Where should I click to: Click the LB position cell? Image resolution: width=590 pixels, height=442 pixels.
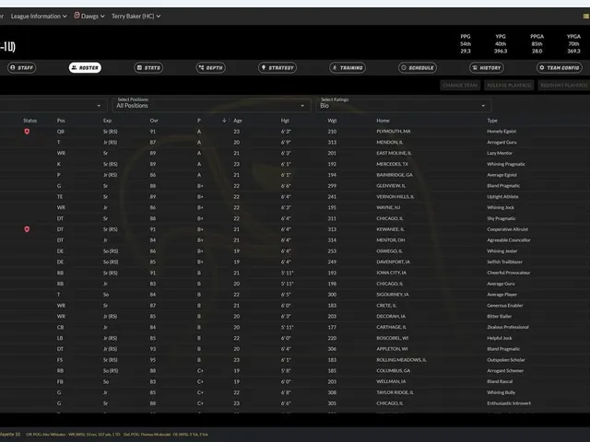click(x=60, y=338)
